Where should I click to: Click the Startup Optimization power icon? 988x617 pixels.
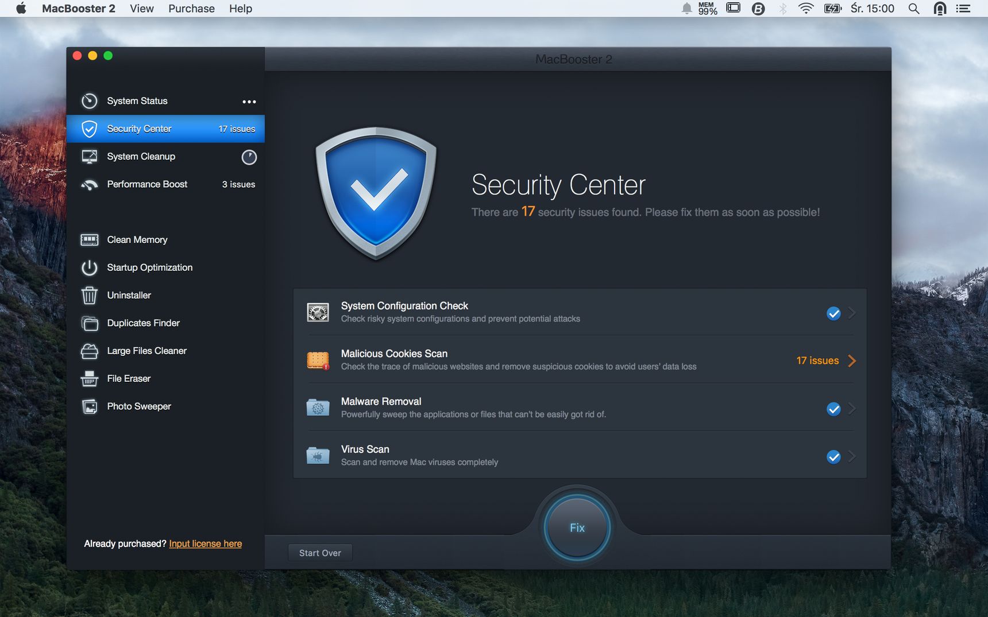point(89,267)
